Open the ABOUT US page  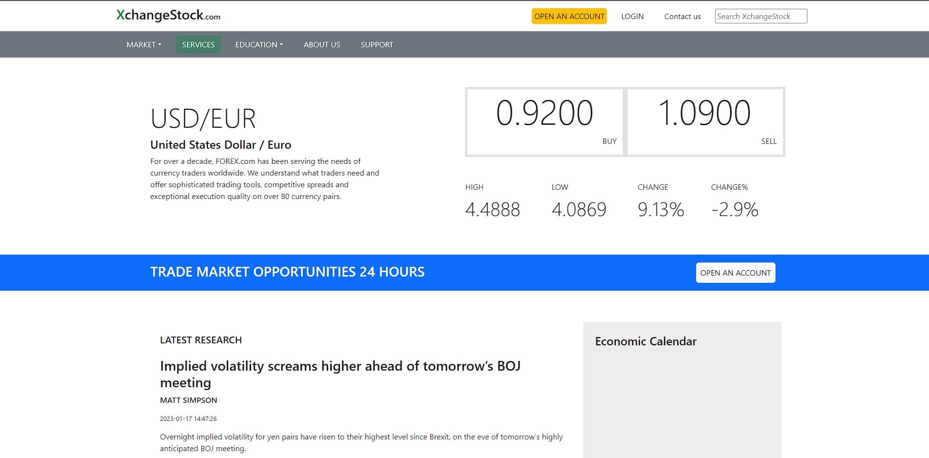click(x=322, y=44)
